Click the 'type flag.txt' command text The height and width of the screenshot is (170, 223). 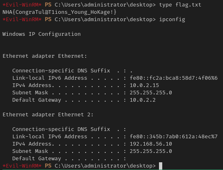180,5
